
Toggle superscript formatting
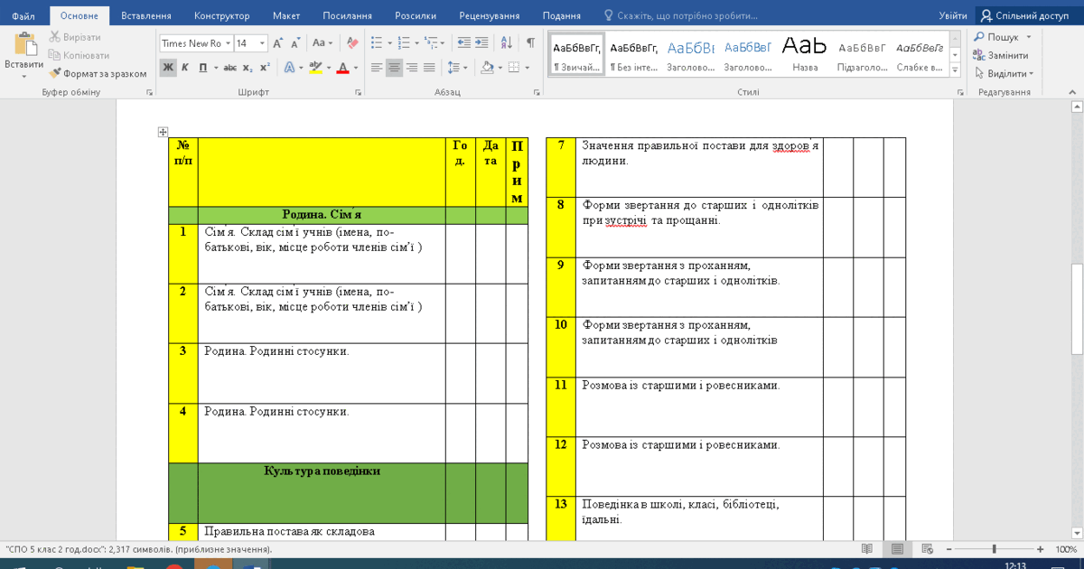point(265,67)
